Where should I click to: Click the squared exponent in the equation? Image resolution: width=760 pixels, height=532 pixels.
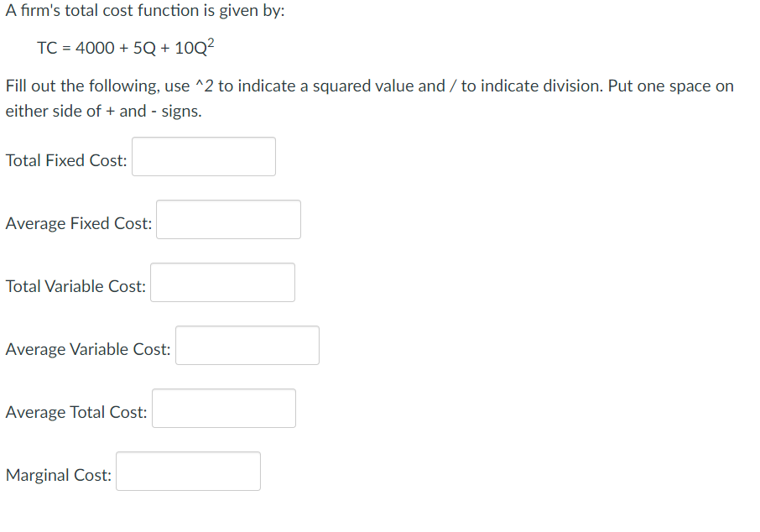tap(211, 42)
